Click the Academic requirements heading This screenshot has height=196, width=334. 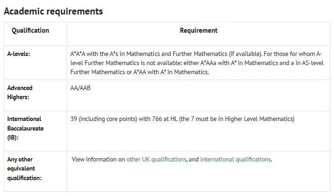pyautogui.click(x=53, y=11)
